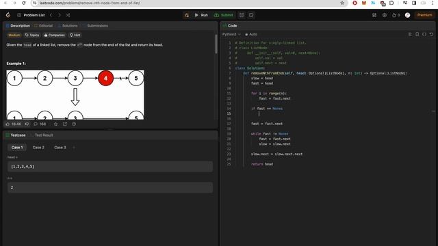Click 'while fast != None:' code line

pyautogui.click(x=270, y=134)
